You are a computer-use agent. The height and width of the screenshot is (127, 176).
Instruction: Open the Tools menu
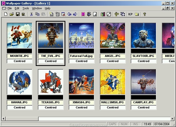26,8
